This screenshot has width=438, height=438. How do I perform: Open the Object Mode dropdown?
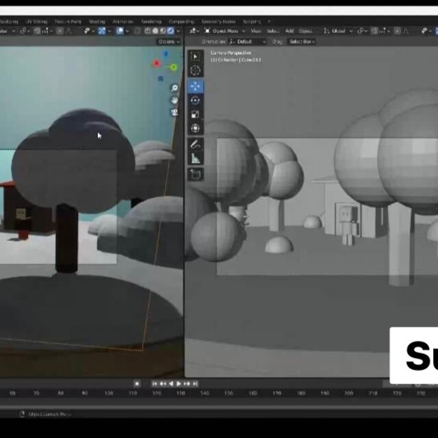click(x=225, y=31)
